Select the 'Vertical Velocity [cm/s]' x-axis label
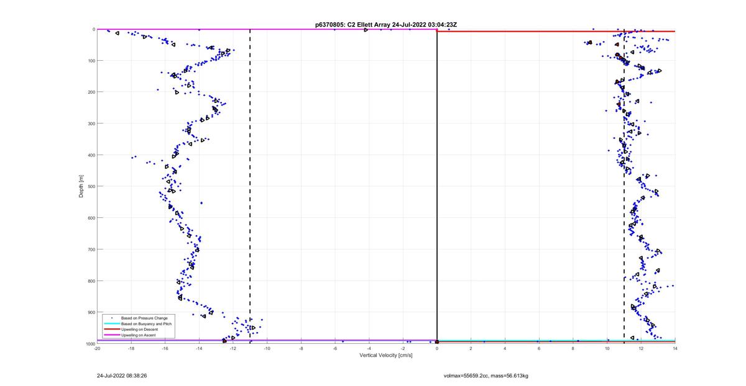The width and height of the screenshot is (746, 386). pyautogui.click(x=385, y=356)
